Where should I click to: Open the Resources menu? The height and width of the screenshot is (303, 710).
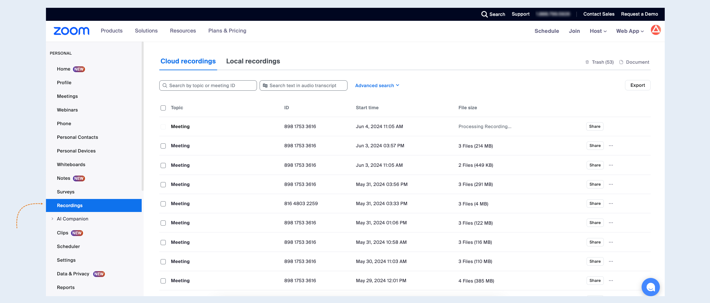(x=183, y=31)
